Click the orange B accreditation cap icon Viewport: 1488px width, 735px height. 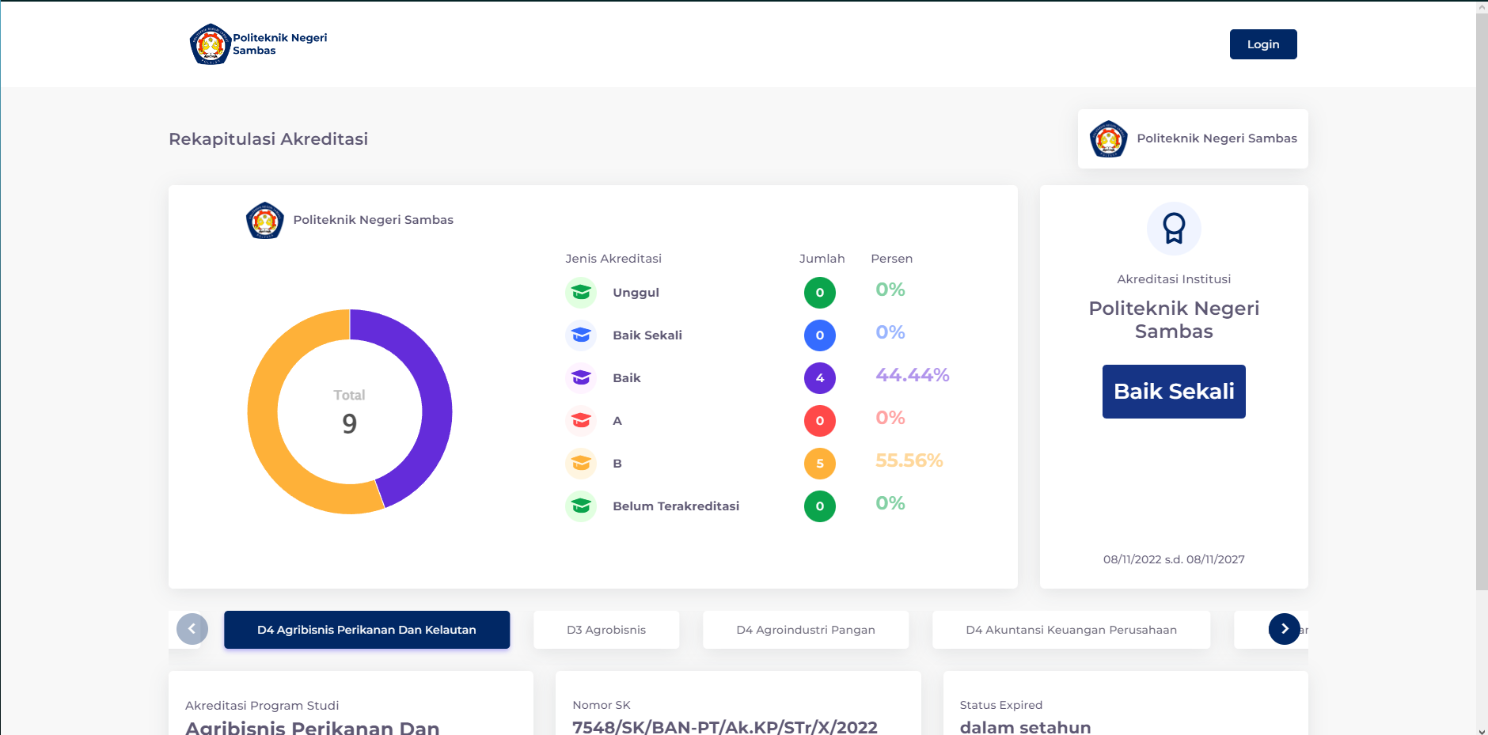(581, 464)
